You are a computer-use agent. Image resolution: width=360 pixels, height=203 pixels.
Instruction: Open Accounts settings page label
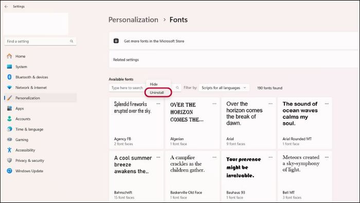point(23,119)
